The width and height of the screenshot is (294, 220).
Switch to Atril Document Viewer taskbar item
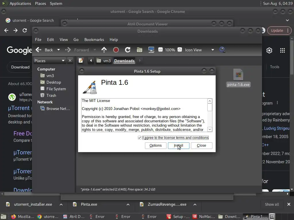coord(74,217)
